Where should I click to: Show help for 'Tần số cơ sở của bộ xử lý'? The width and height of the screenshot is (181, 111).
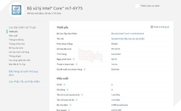click(x=82, y=95)
